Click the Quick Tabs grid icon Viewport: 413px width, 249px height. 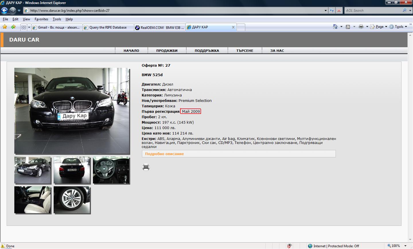tap(24, 27)
